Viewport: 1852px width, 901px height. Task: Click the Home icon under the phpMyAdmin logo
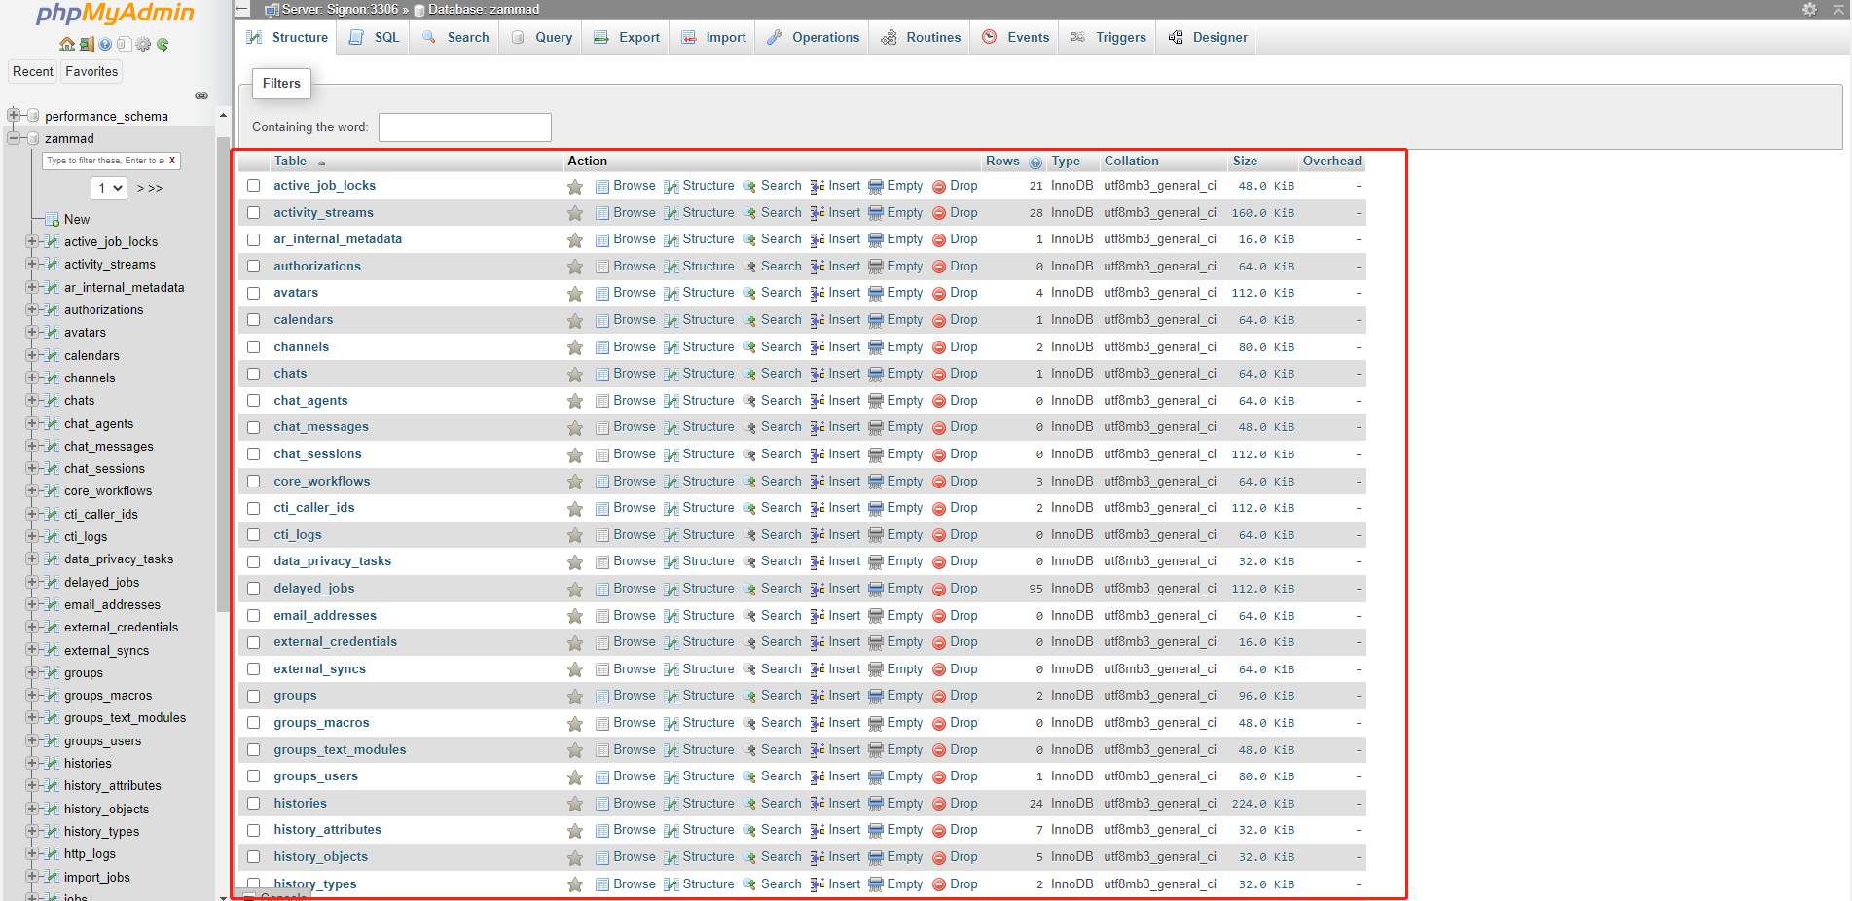coord(67,44)
